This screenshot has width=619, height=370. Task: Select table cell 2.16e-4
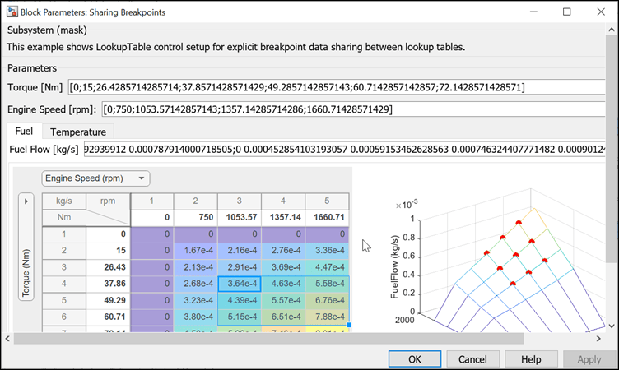pyautogui.click(x=240, y=251)
